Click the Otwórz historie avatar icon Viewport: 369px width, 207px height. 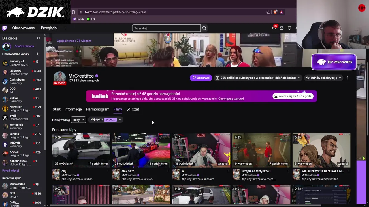(6, 46)
